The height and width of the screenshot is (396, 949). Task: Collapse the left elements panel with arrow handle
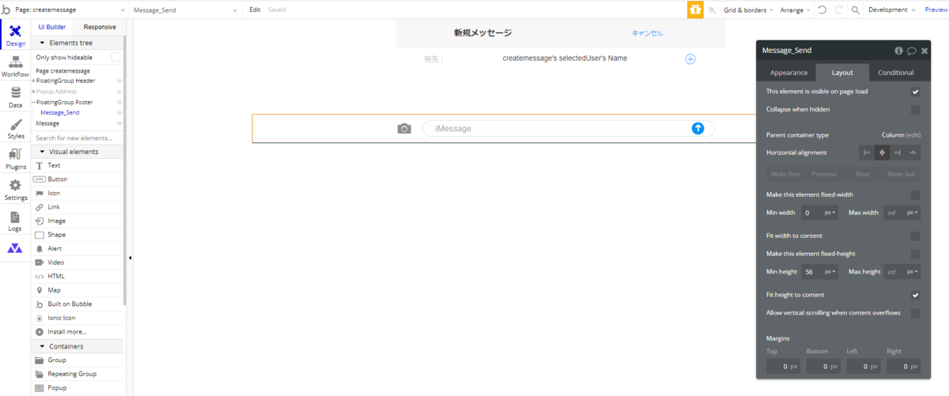[x=130, y=258]
